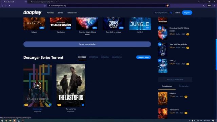Image resolution: width=217 pixels, height=122 pixels.
Task: Close the Demo Cuevana3 tab
Action: pyautogui.click(x=26, y=2)
